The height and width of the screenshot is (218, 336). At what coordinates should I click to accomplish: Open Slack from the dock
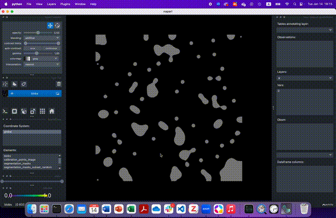point(169,209)
